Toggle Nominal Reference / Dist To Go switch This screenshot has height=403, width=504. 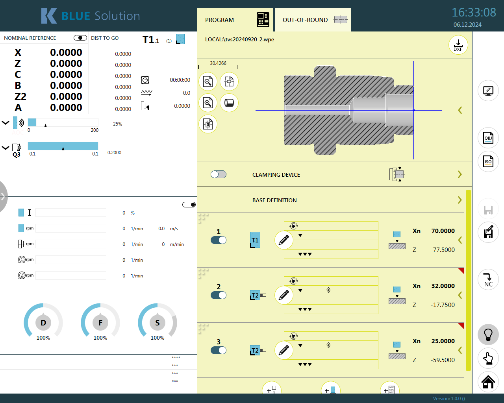coord(80,38)
